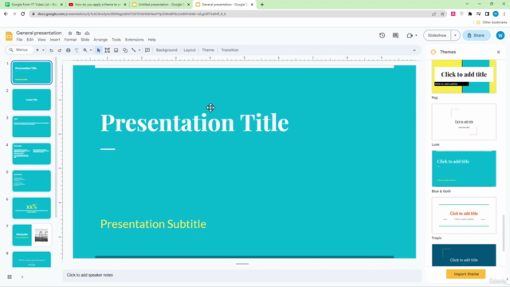Viewport: 510px width, 287px height.
Task: Bookmark this page with the star
Action: 442,14
